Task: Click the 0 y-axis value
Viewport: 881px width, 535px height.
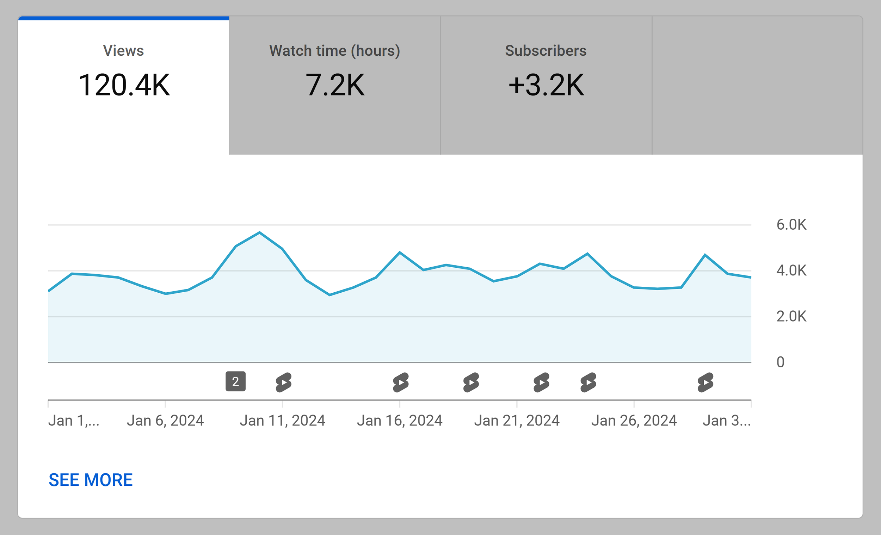Action: coord(781,362)
